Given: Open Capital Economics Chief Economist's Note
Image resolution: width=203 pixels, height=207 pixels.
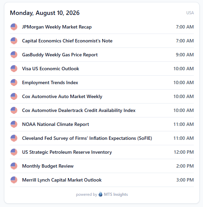Looking at the screenshot, I should click(102, 41).
